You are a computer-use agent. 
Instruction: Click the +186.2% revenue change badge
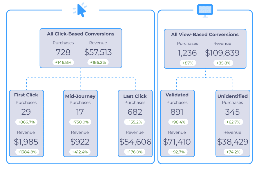(x=98, y=62)
